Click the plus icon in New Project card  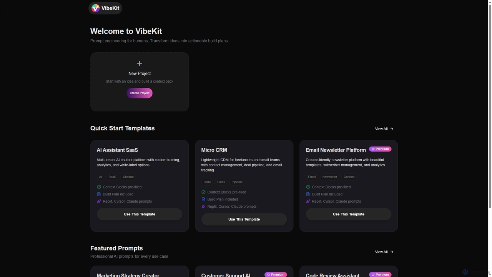pyautogui.click(x=140, y=63)
